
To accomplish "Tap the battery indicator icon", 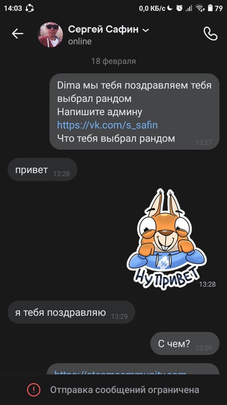I will (210, 8).
